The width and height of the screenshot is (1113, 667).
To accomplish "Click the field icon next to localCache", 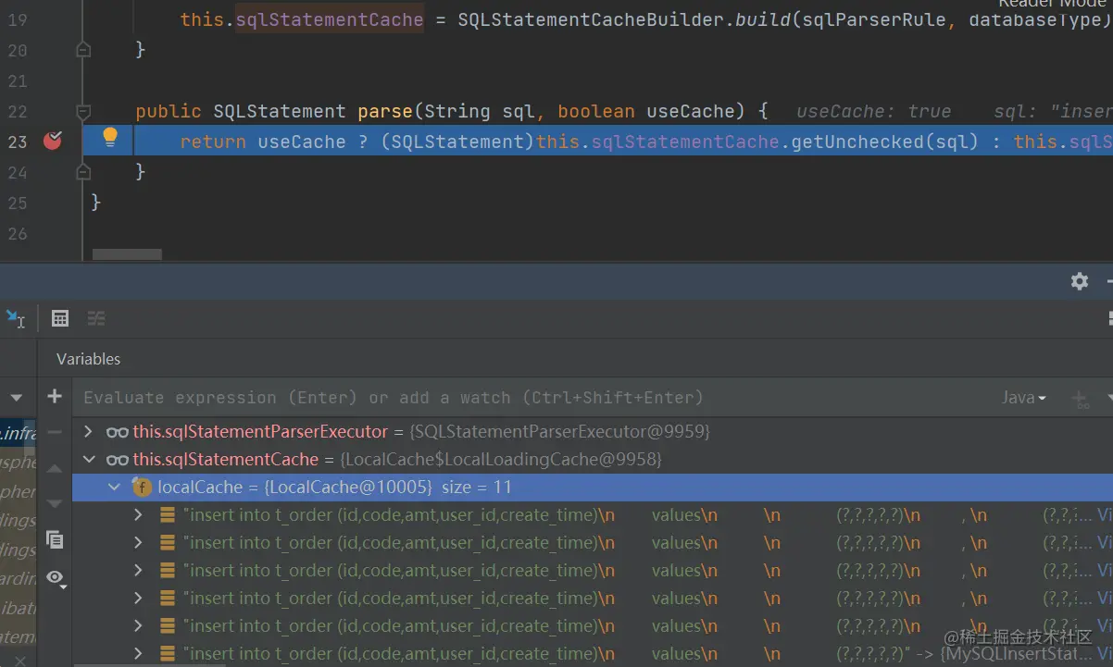I will [142, 488].
